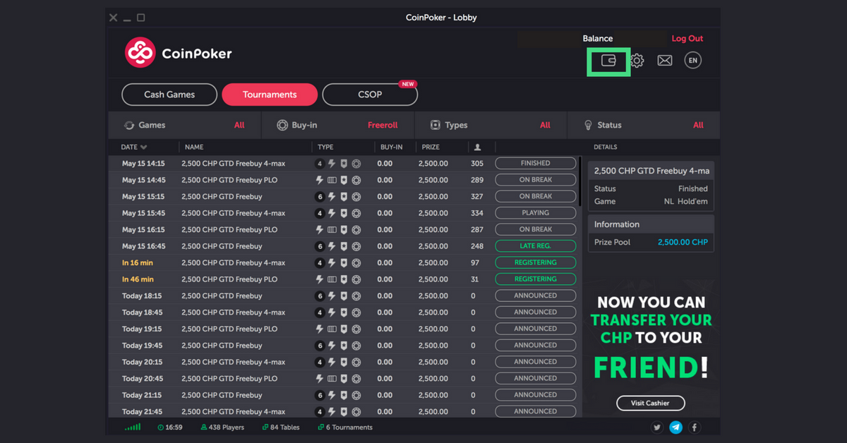Click the FINISHED status for May 15 14:15

pyautogui.click(x=536, y=163)
